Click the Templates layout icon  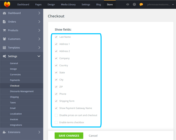click(x=4, y=47)
